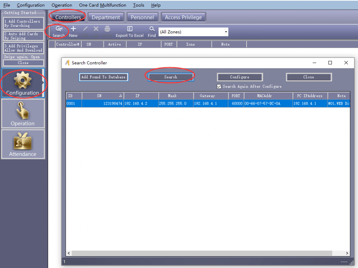Open the Tools menu
The image size is (358, 268).
[138, 5]
